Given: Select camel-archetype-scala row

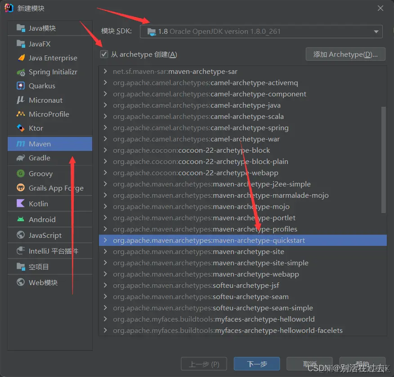Looking at the screenshot, I should point(243,117).
